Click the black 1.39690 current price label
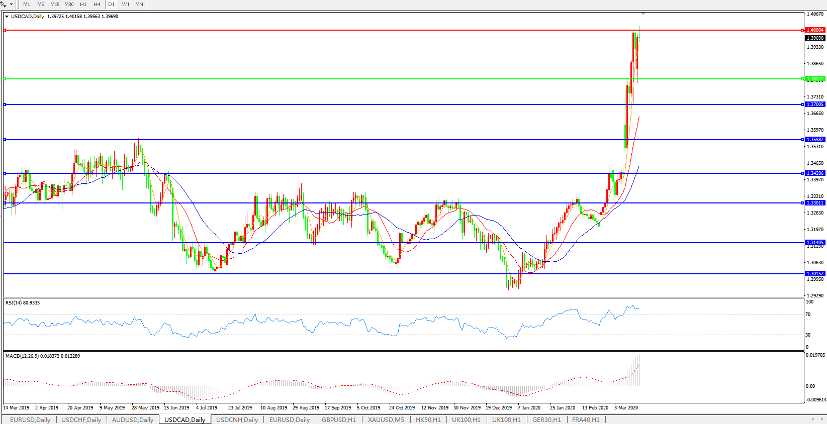 point(815,38)
